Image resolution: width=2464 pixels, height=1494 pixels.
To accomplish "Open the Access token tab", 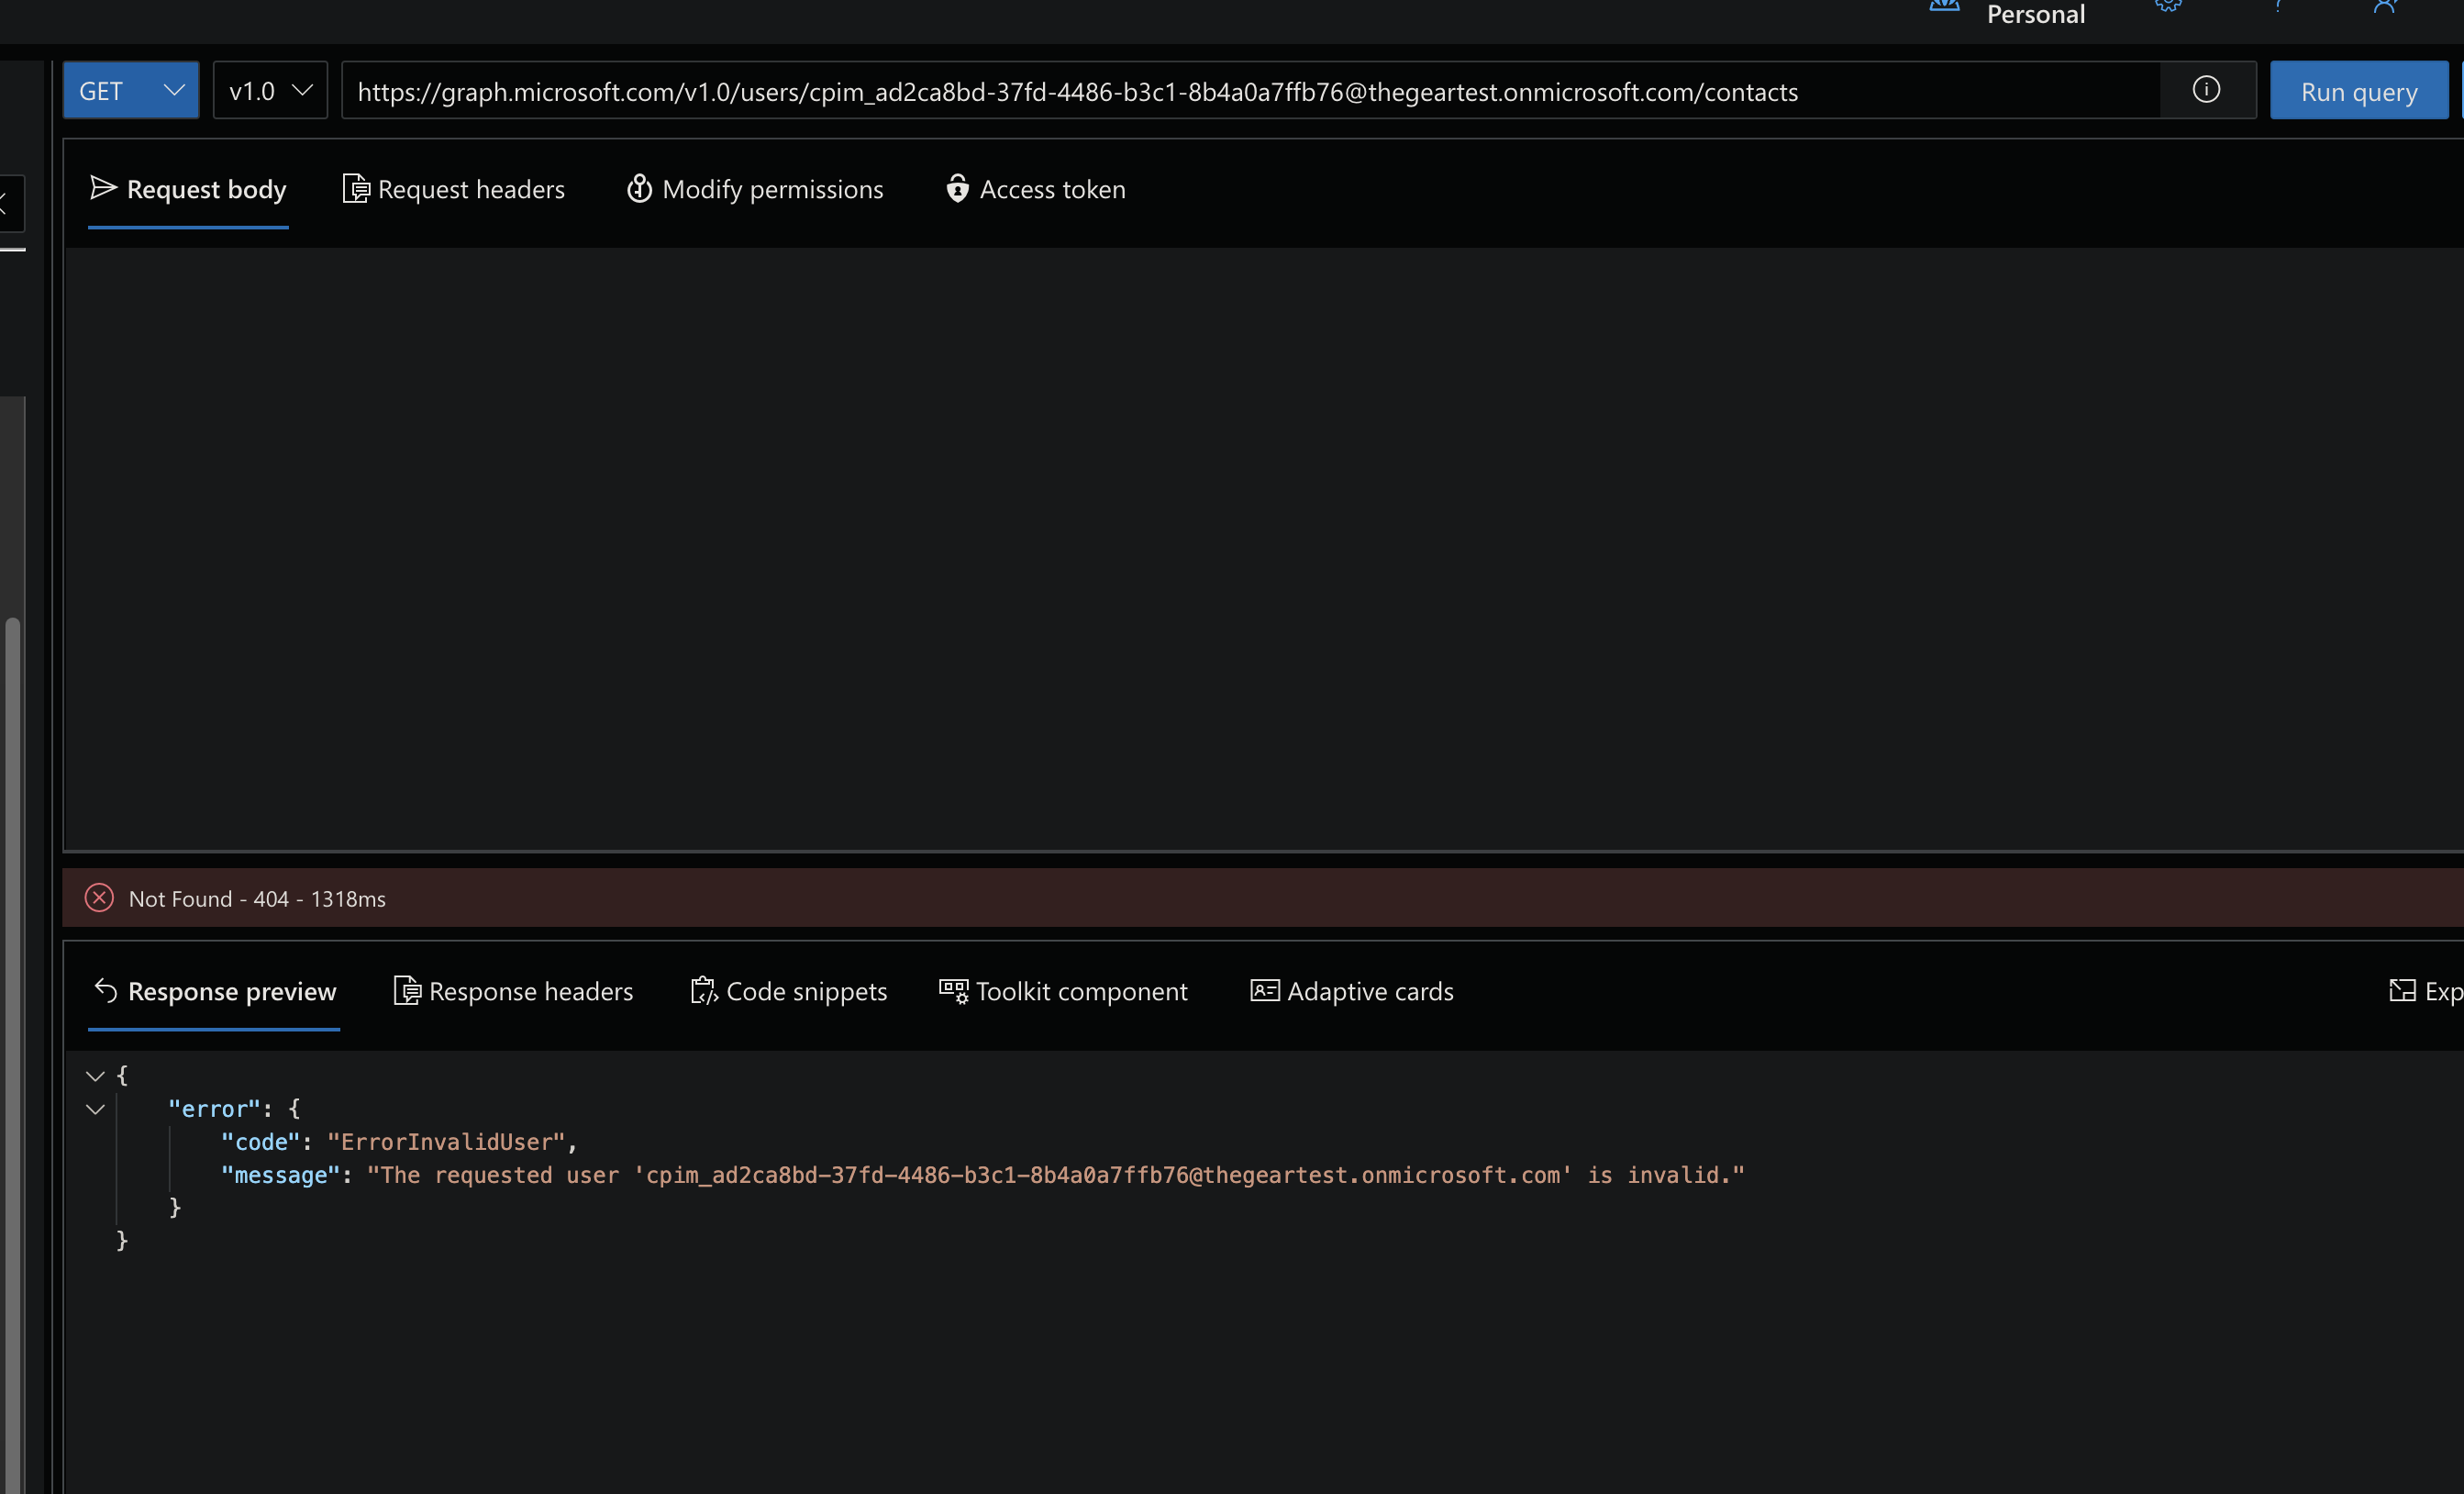I will point(1036,189).
